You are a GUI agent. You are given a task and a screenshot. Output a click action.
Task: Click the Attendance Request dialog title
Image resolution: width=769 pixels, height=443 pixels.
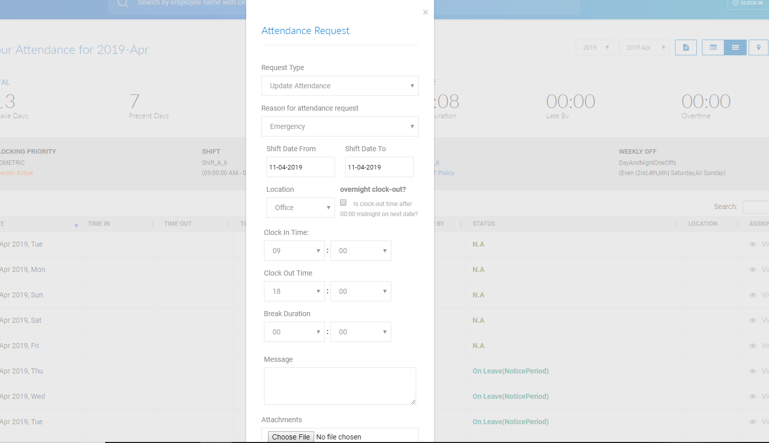[x=306, y=30]
